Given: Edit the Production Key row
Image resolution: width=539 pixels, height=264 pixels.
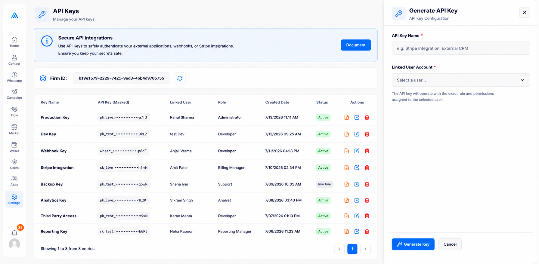Looking at the screenshot, I should tap(357, 117).
